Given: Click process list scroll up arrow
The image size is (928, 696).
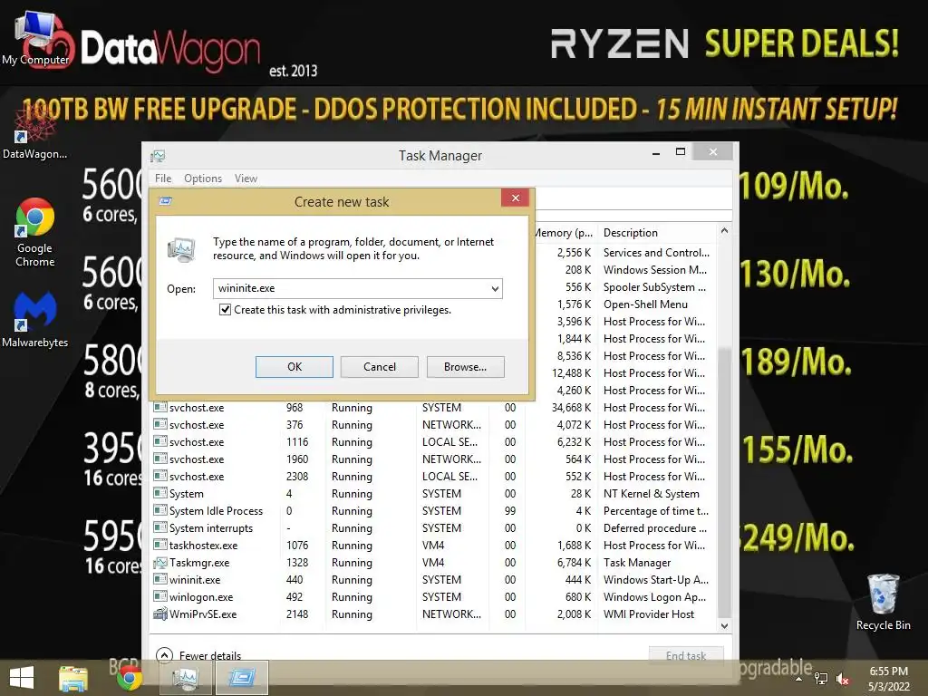Looking at the screenshot, I should (x=724, y=231).
